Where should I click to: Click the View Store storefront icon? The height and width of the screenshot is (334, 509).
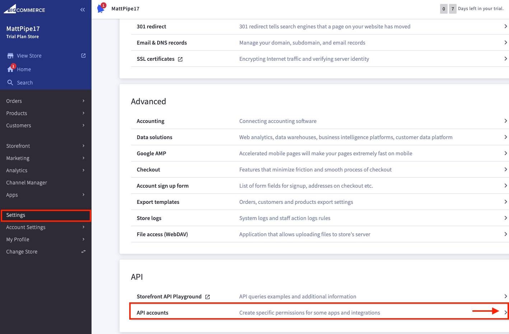[10, 56]
